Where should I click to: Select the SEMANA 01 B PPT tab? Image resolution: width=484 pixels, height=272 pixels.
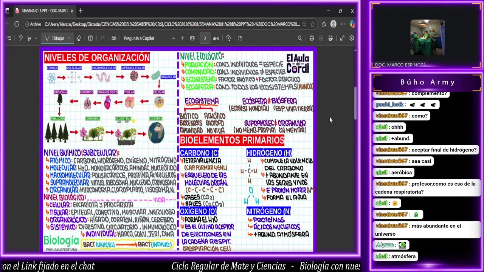44,11
